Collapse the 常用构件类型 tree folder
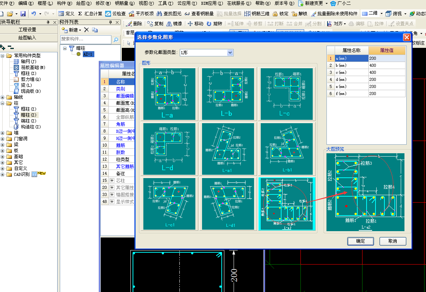The width and height of the screenshot is (426, 292). (3, 56)
